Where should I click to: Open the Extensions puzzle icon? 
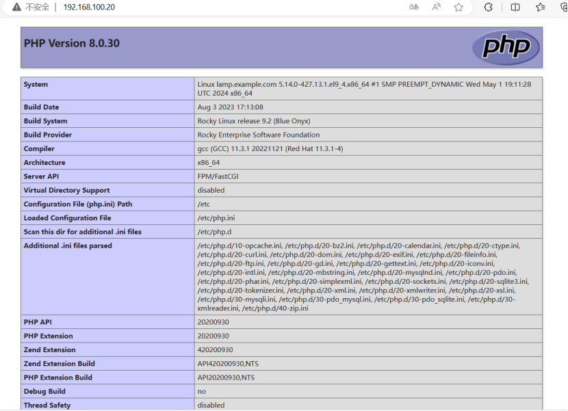point(489,7)
